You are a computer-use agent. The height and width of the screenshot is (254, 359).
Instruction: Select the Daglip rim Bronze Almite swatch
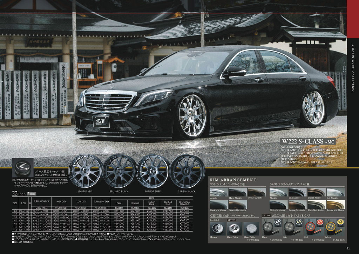317,192
